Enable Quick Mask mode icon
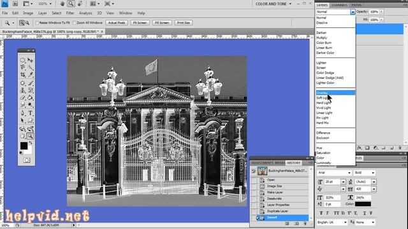This screenshot has width=408, height=229. point(27,160)
